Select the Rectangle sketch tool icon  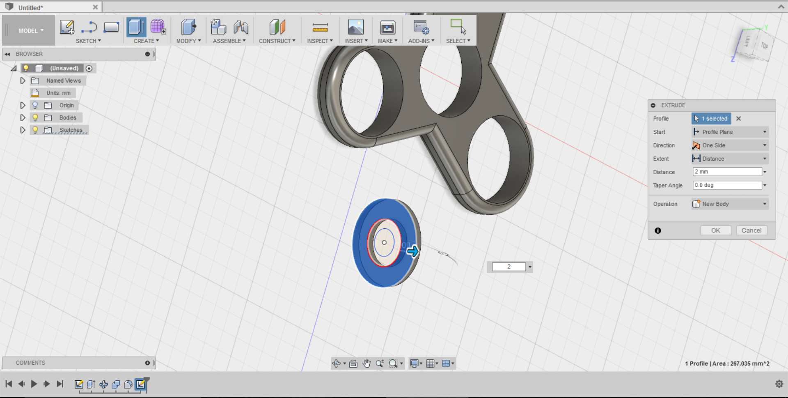point(111,27)
